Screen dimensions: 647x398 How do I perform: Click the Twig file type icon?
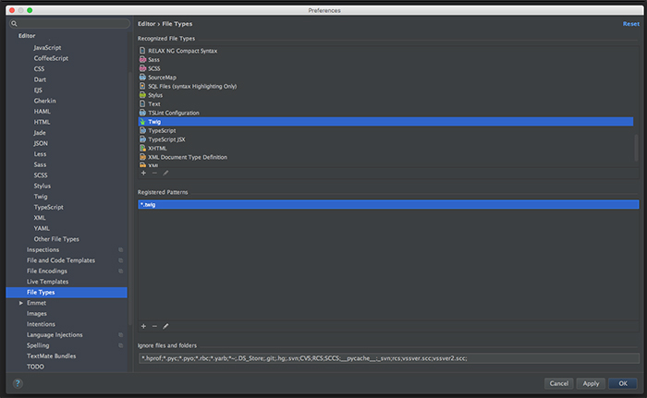pos(142,122)
